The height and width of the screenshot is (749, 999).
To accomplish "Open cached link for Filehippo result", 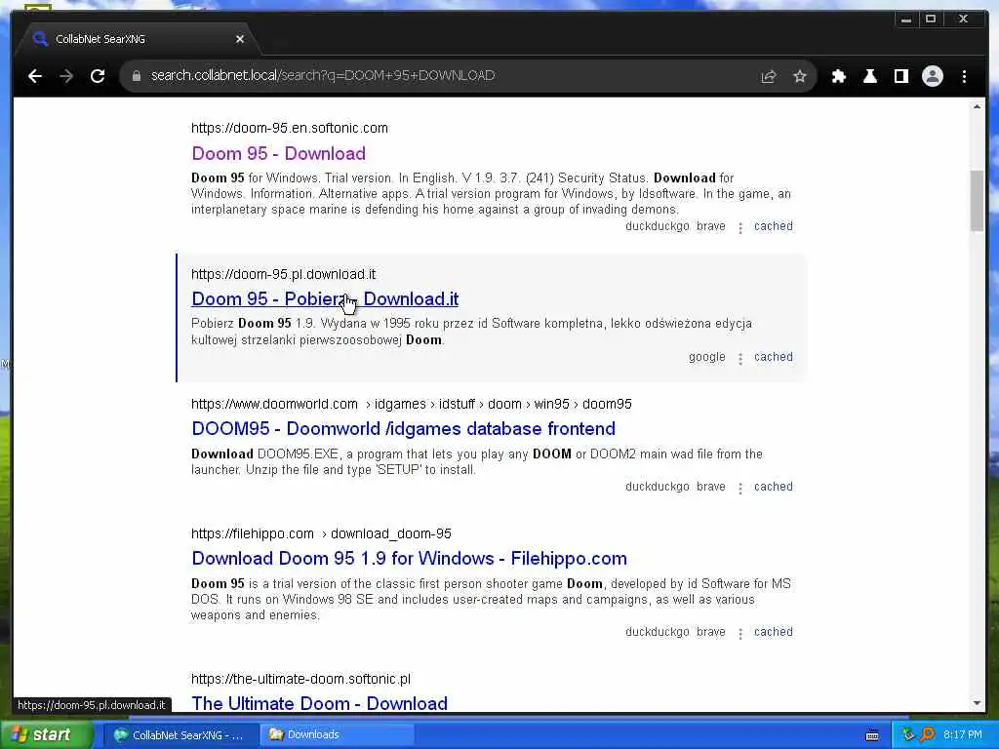I will (774, 632).
